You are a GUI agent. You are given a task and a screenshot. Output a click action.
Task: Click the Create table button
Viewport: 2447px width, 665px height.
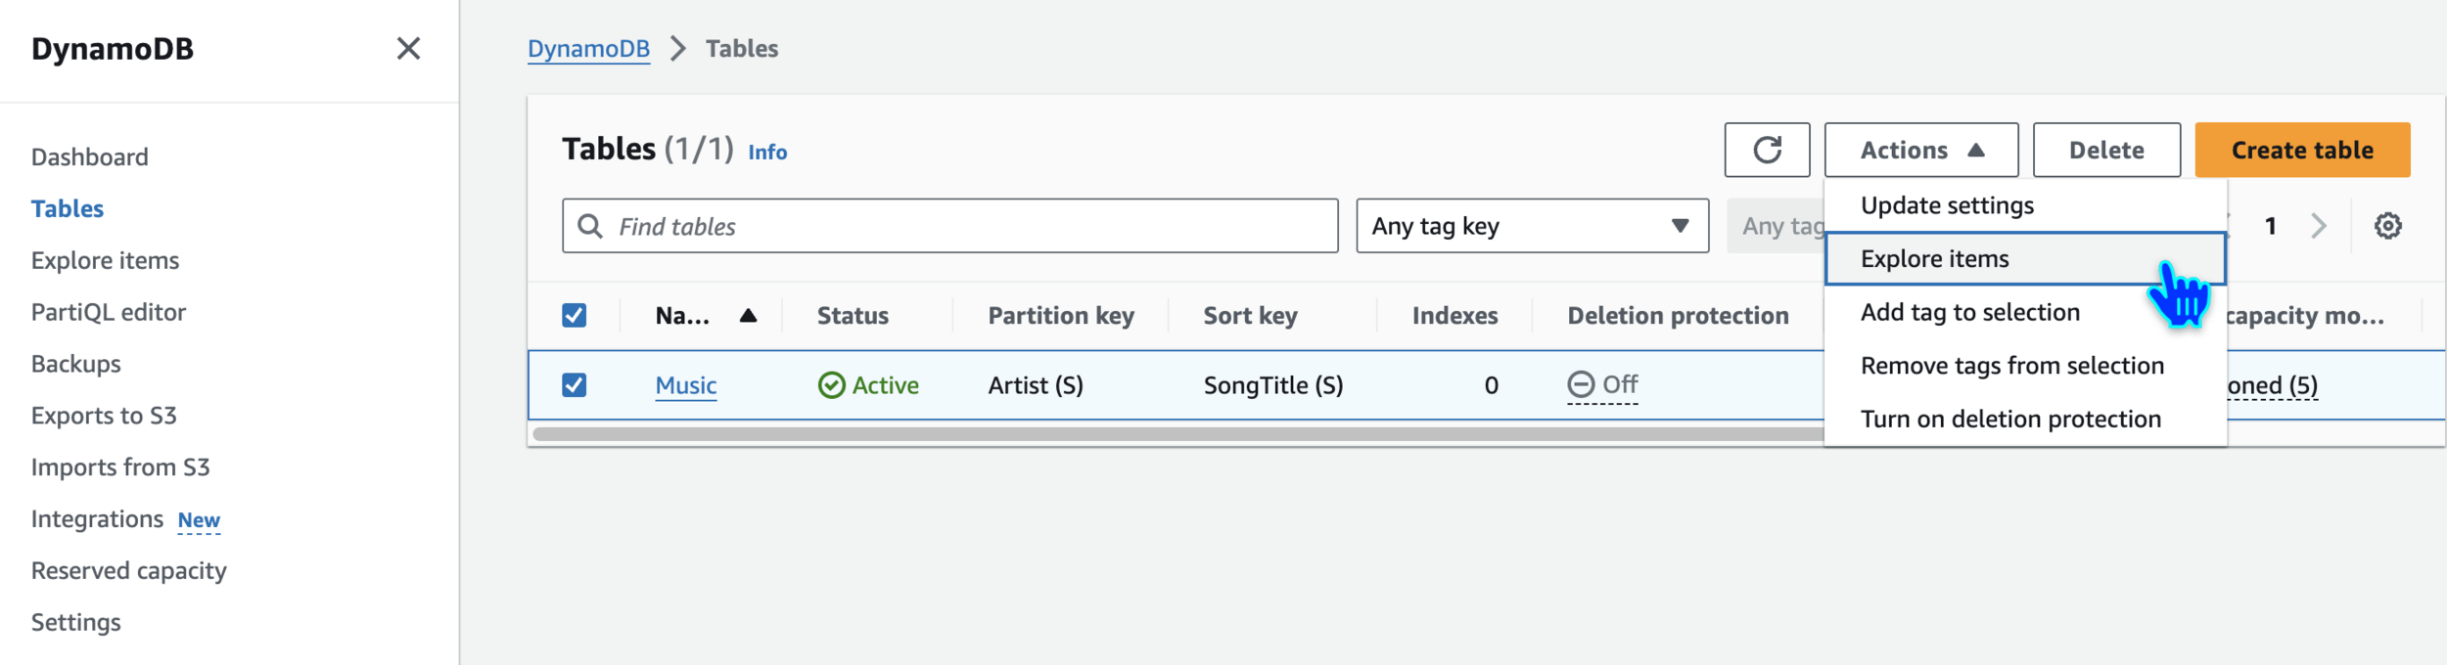pyautogui.click(x=2301, y=150)
